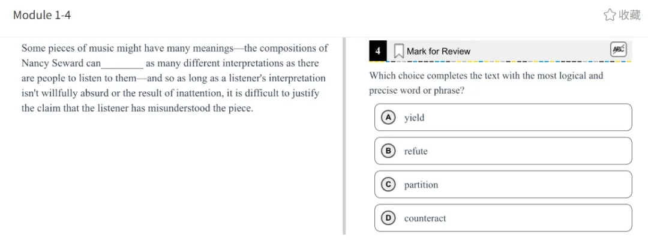Click the blank line in the passage
This screenshot has height=243, width=648.
pyautogui.click(x=122, y=64)
